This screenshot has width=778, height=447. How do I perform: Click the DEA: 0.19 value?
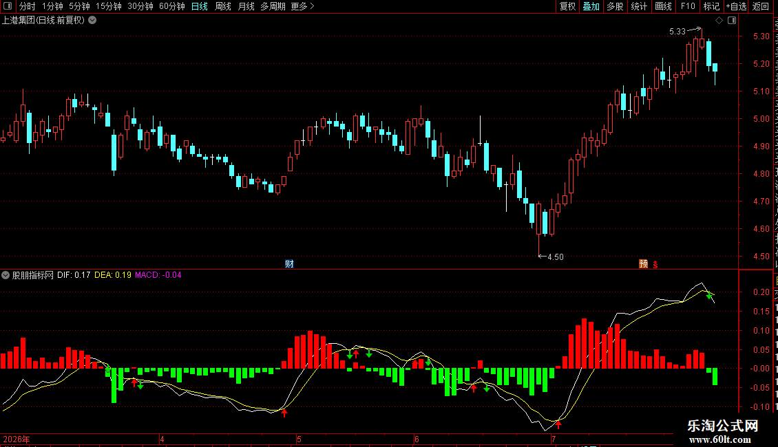click(x=113, y=275)
